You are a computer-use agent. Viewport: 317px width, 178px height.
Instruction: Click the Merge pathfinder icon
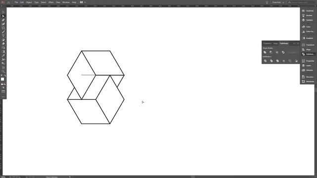point(277,61)
